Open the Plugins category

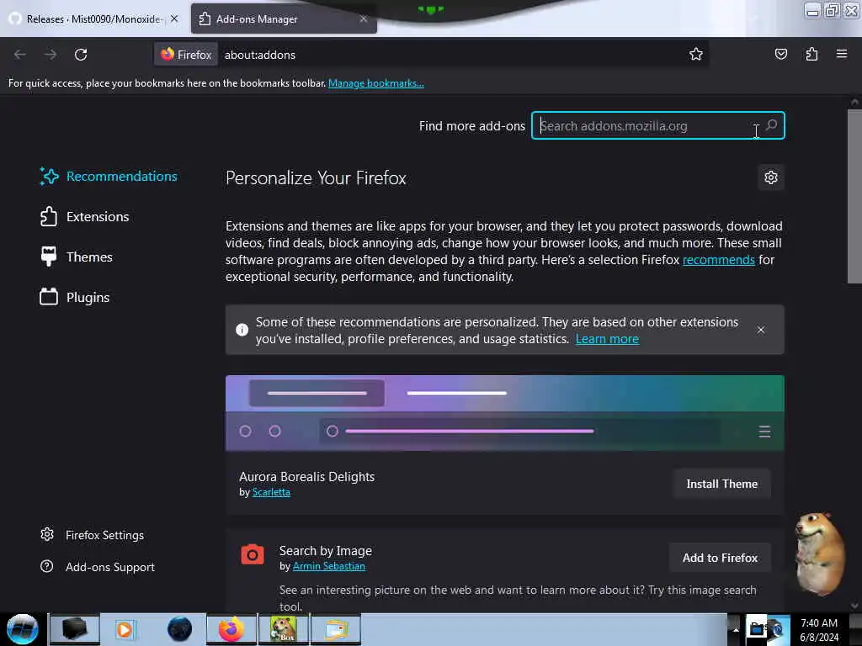(x=74, y=297)
